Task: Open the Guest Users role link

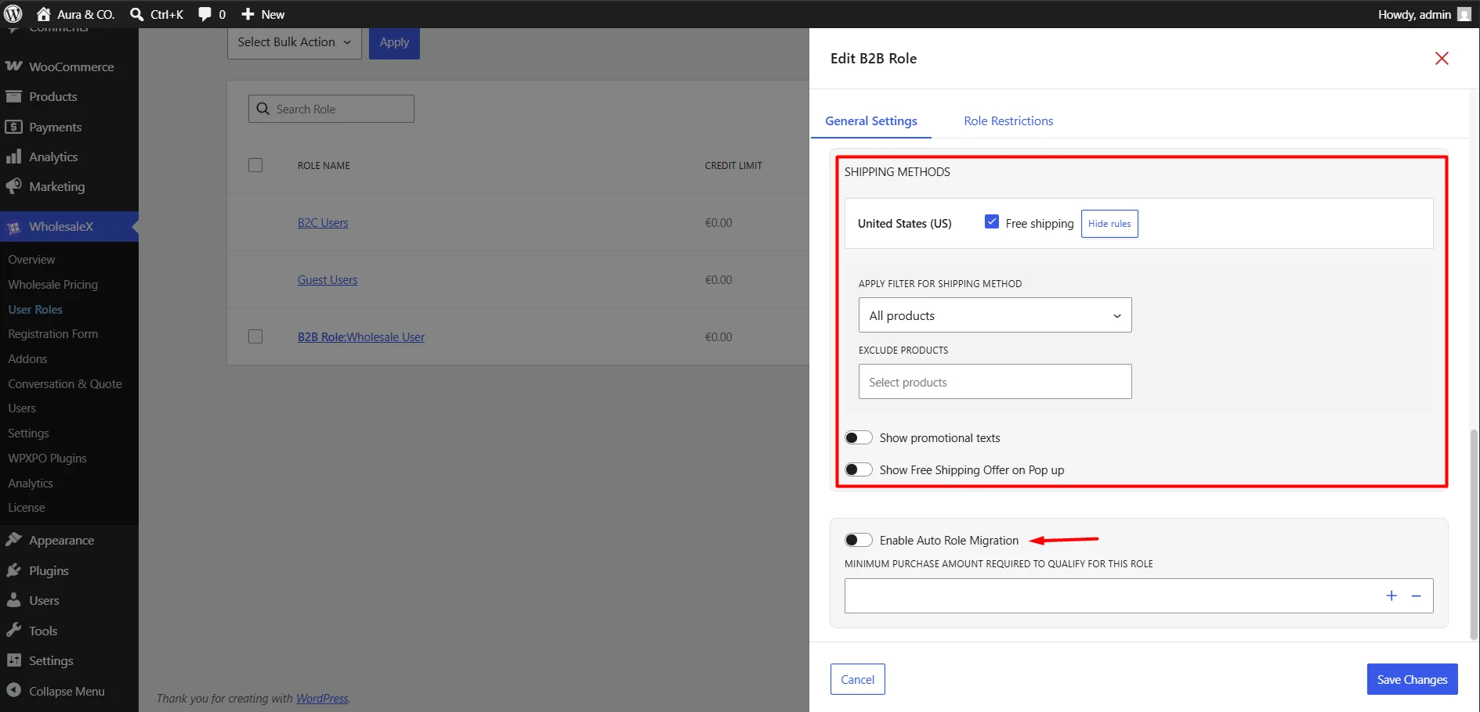Action: click(327, 280)
